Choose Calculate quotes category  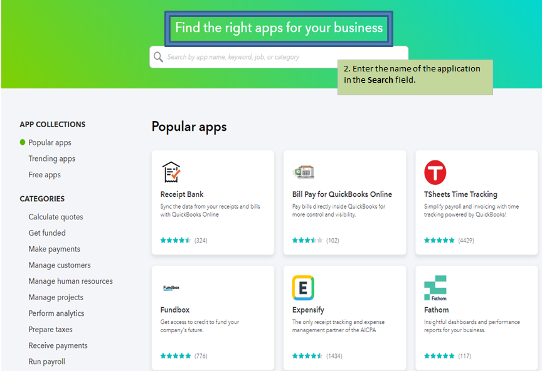[56, 217]
